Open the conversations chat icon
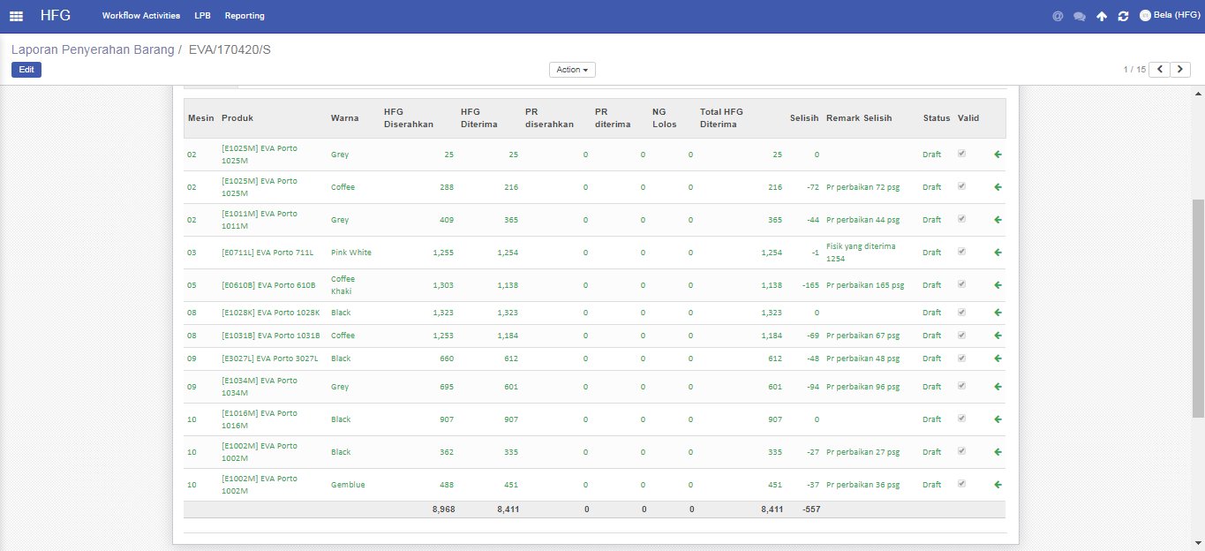1205x551 pixels. point(1079,16)
